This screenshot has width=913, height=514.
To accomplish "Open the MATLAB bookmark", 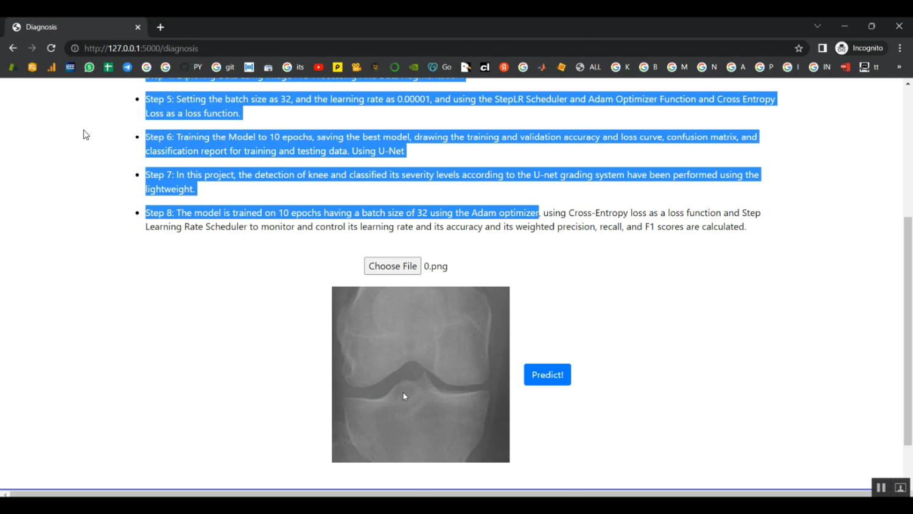I will pyautogui.click(x=542, y=67).
